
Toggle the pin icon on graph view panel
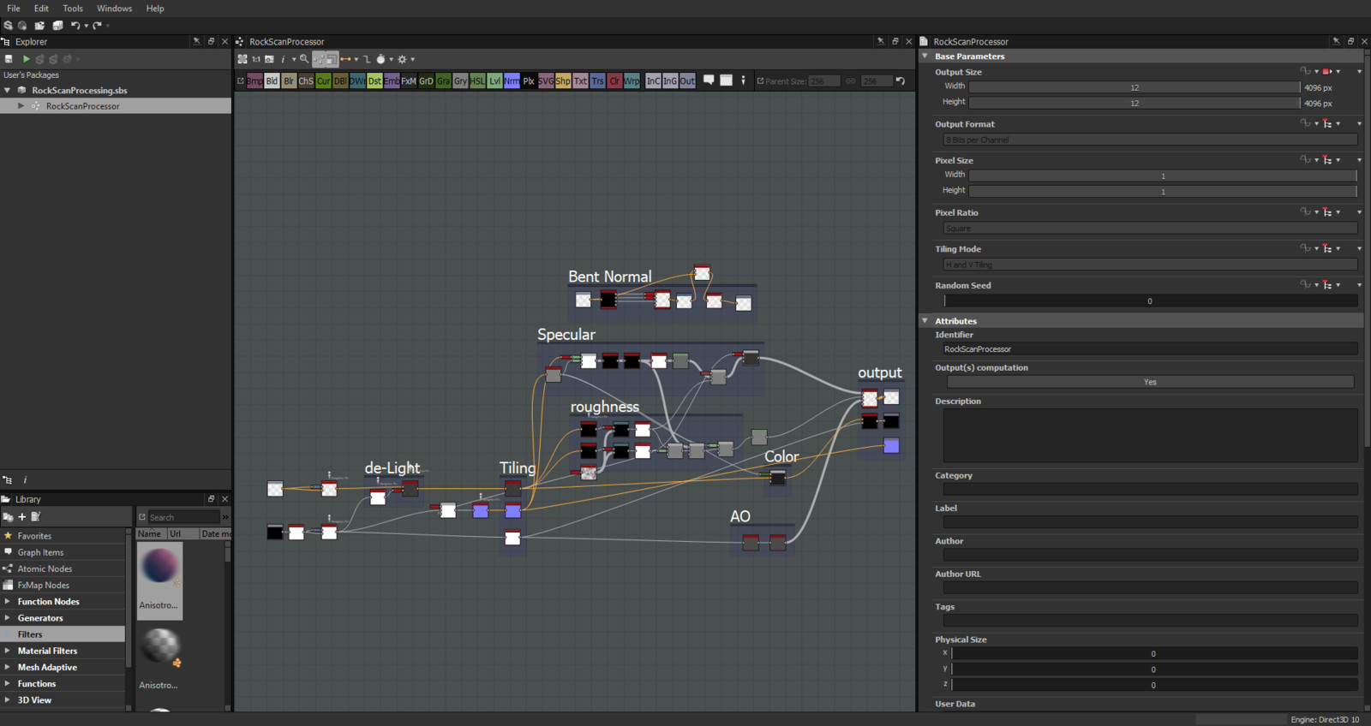click(x=880, y=41)
